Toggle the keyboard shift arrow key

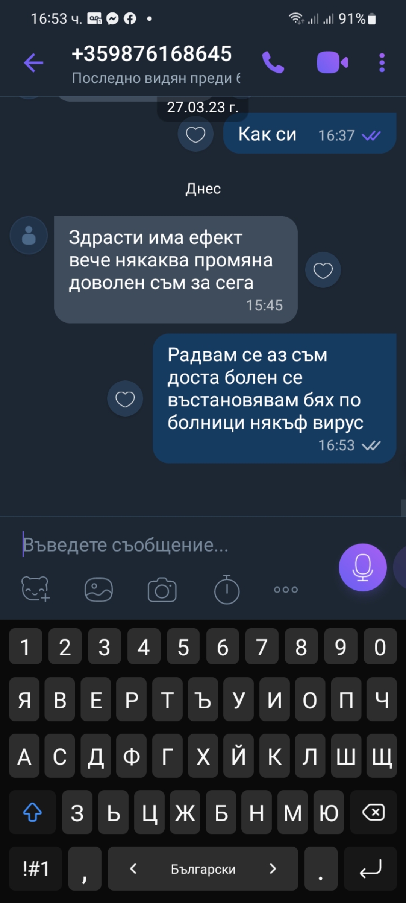click(x=32, y=812)
